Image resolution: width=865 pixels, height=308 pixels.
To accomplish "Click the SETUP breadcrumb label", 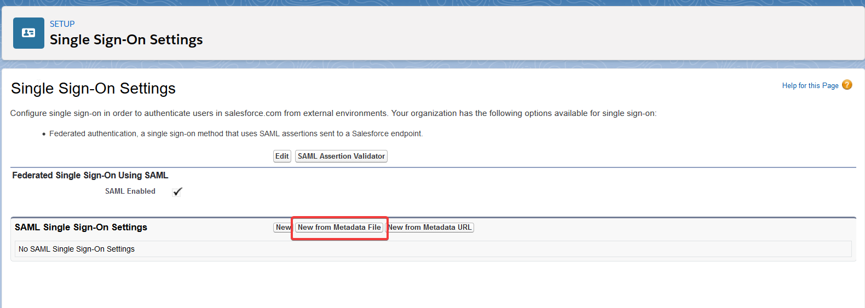I will point(62,24).
